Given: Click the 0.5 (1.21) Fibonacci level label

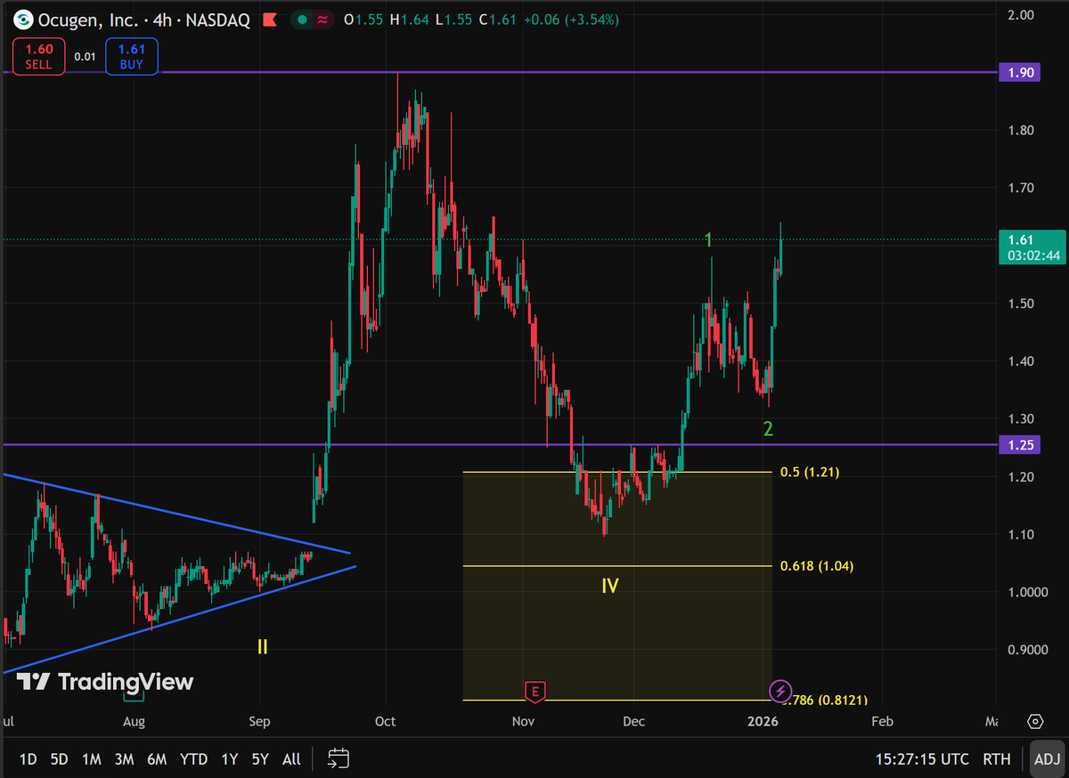Looking at the screenshot, I should click(810, 472).
